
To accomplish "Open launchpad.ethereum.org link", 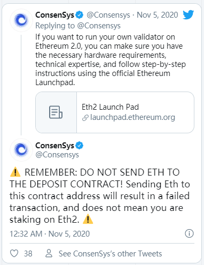I will pyautogui.click(x=132, y=117).
